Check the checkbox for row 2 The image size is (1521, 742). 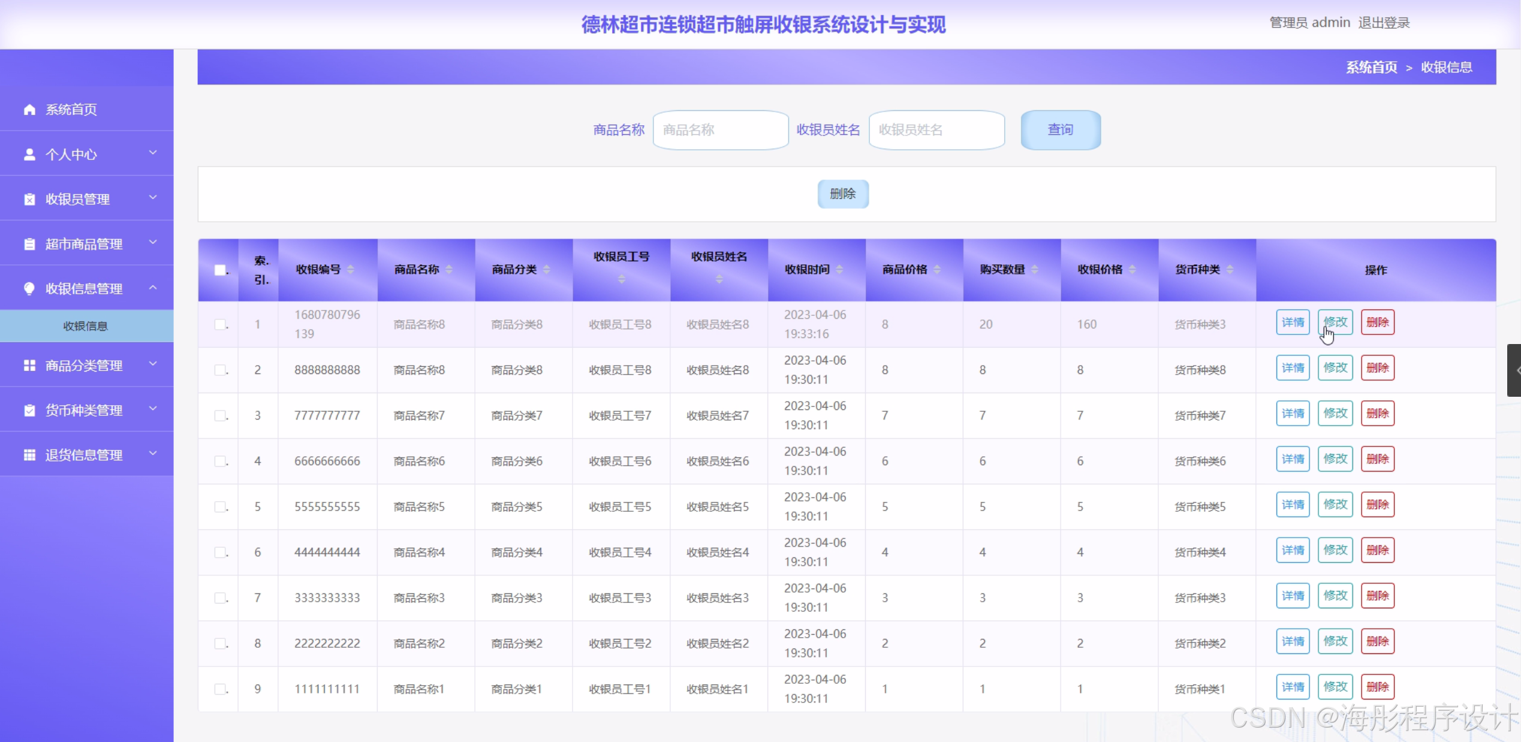[x=220, y=370]
